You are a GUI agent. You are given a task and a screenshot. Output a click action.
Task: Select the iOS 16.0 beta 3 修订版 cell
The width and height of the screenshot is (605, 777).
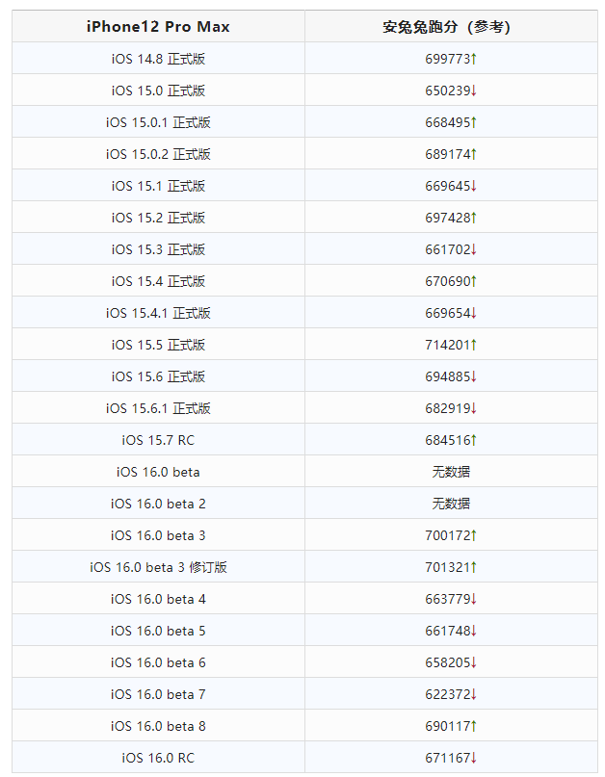(x=158, y=567)
